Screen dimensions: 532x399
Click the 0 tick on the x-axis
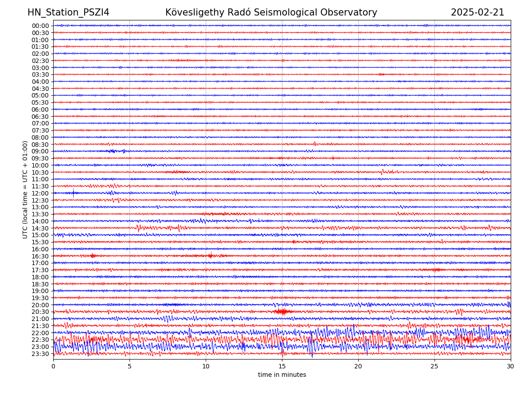[53, 367]
